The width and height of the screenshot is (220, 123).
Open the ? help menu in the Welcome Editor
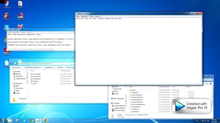101,16
